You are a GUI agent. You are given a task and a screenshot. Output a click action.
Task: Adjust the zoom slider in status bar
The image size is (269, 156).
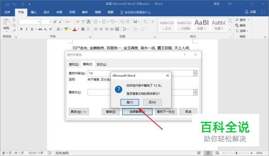[x=236, y=153]
